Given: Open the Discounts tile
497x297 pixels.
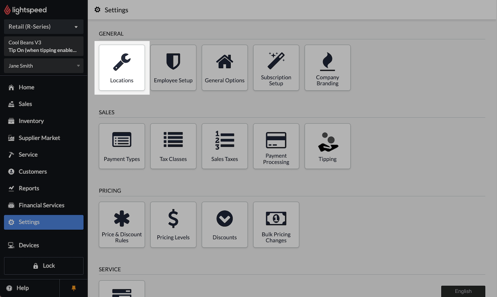Looking at the screenshot, I should [x=225, y=225].
